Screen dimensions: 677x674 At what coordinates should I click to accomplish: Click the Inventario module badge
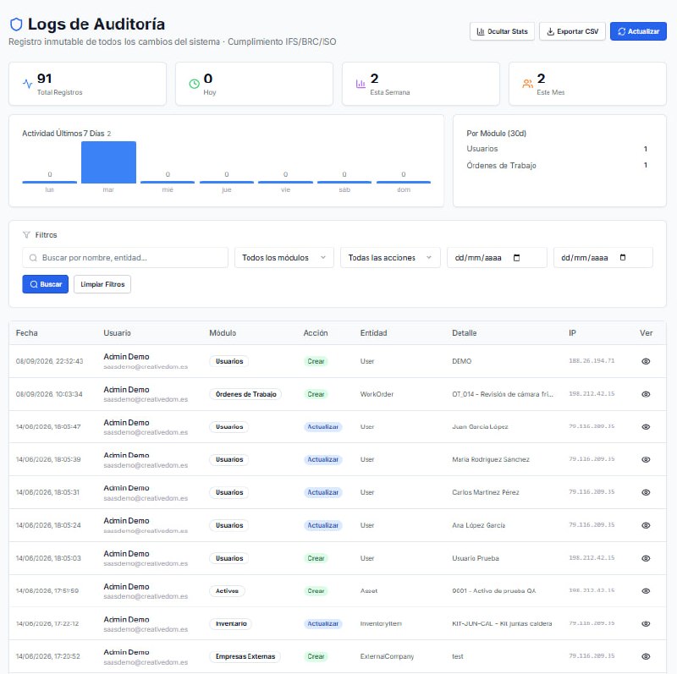click(231, 623)
